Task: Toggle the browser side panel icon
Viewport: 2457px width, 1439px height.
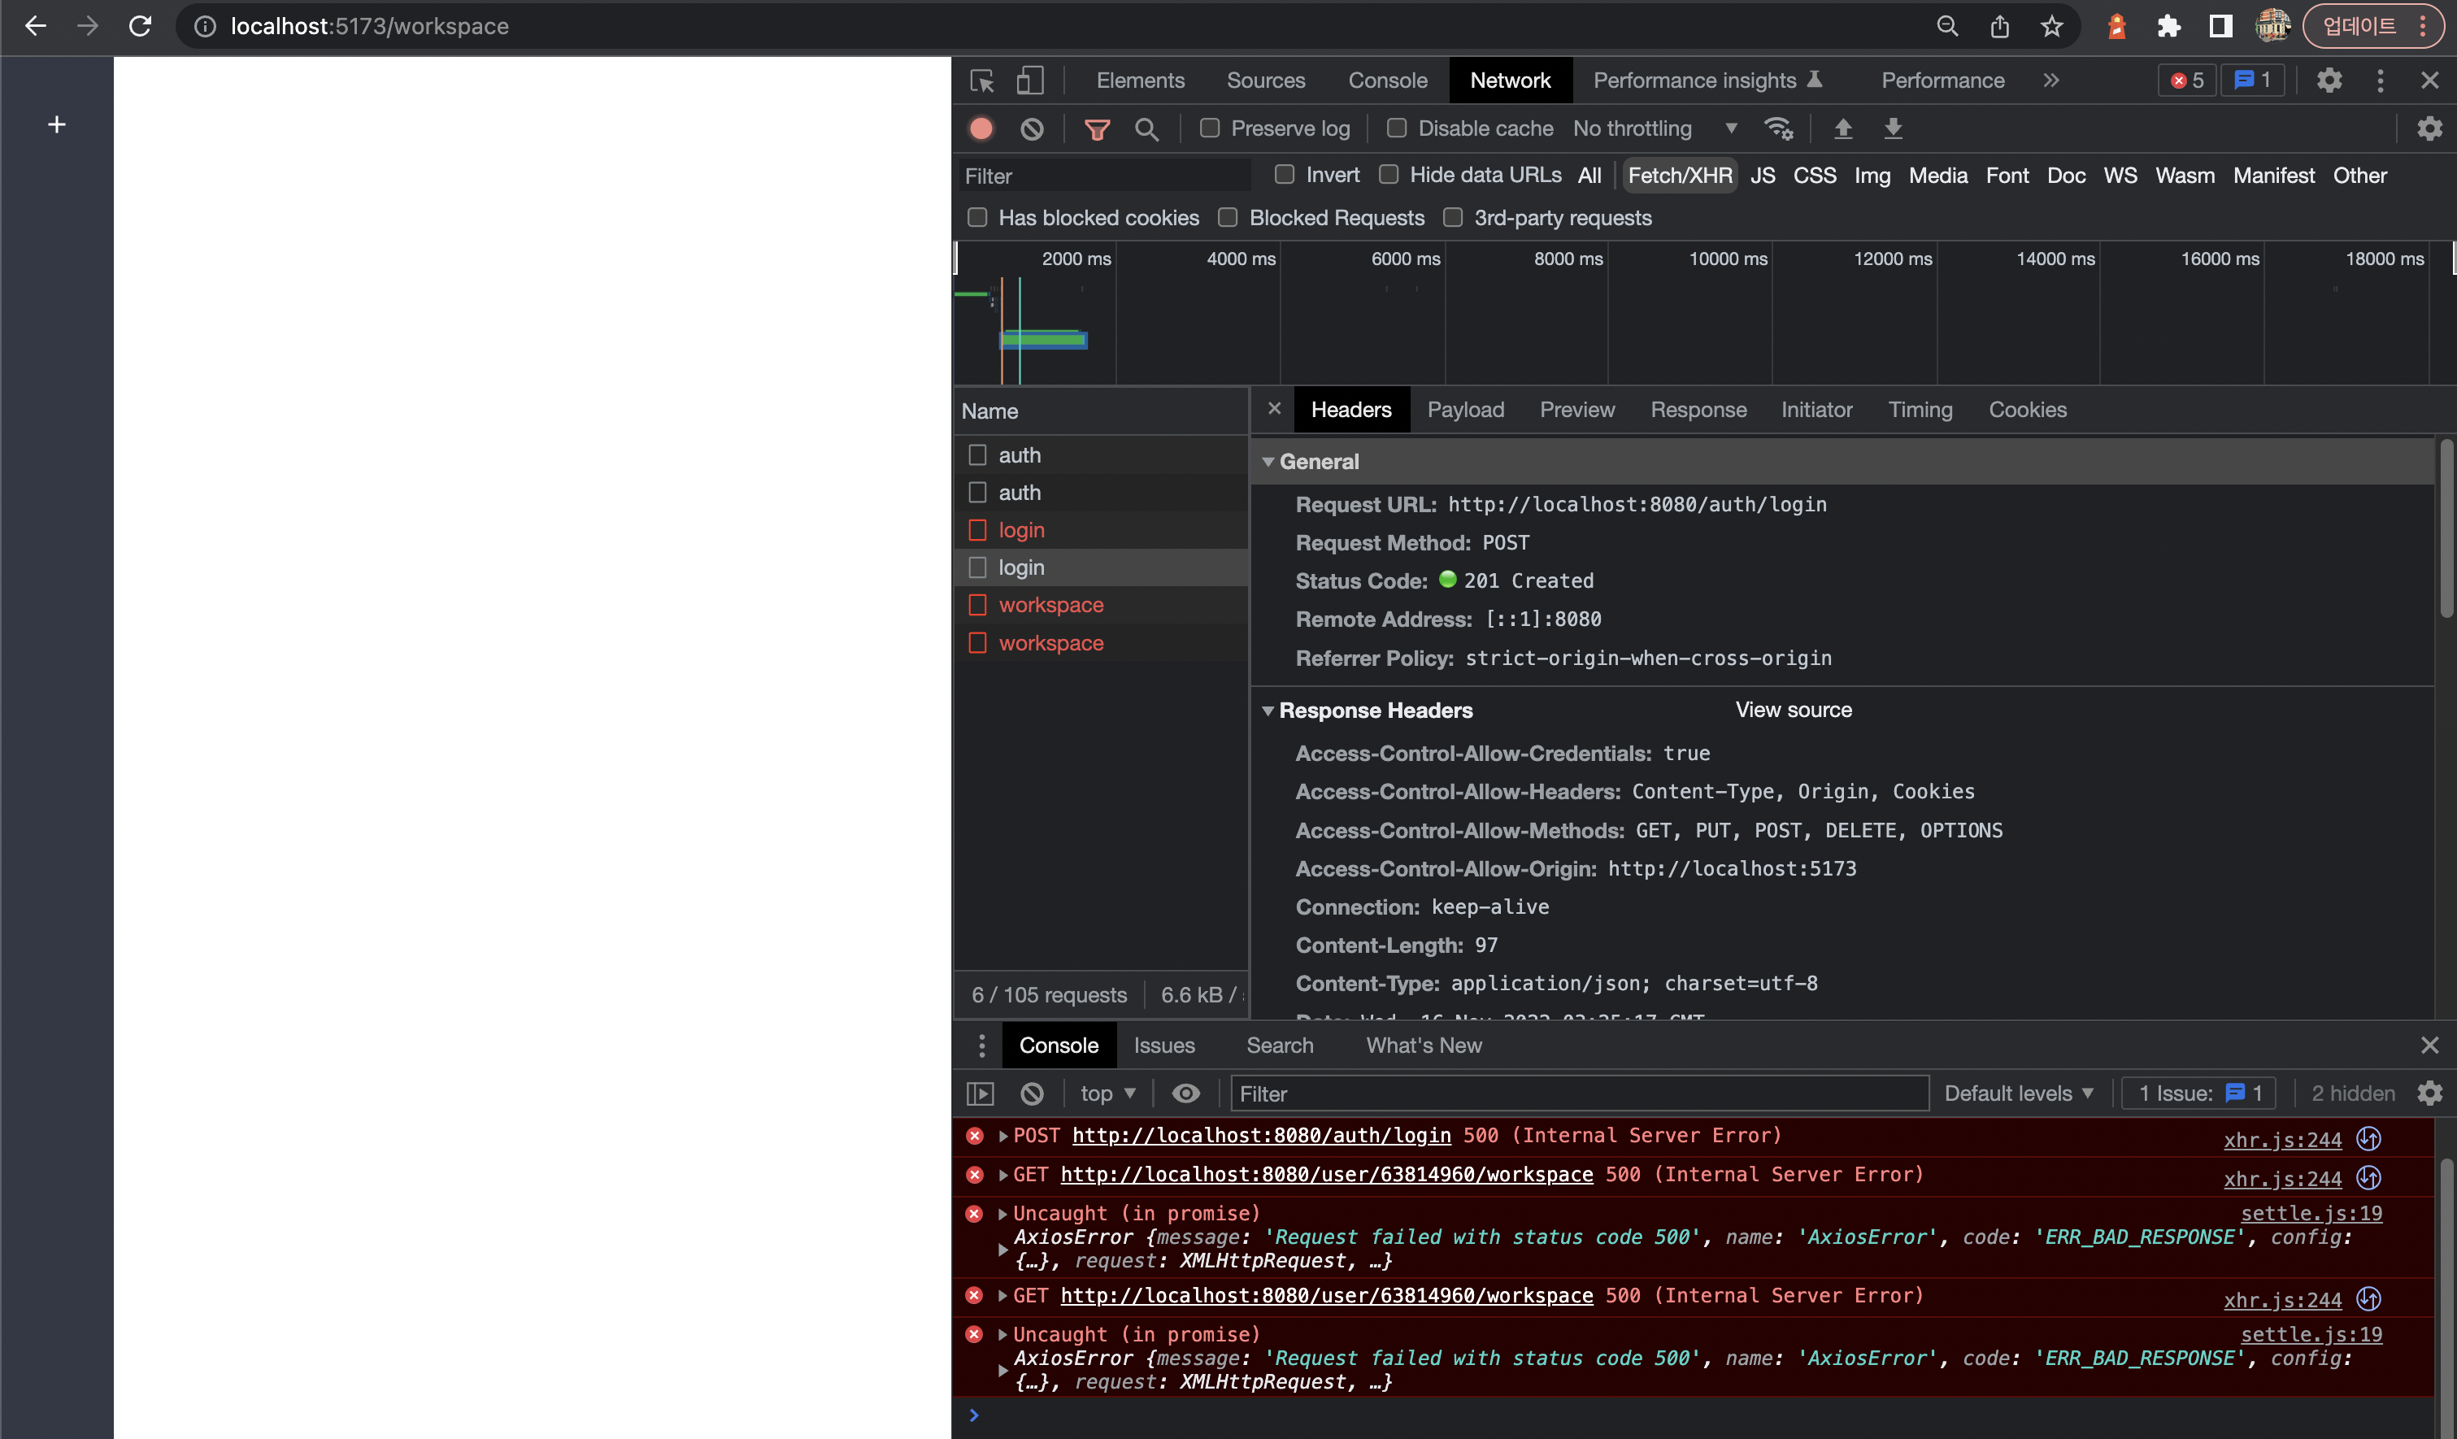Action: click(x=2220, y=26)
